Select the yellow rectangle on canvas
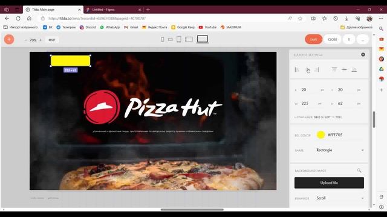 70,61
